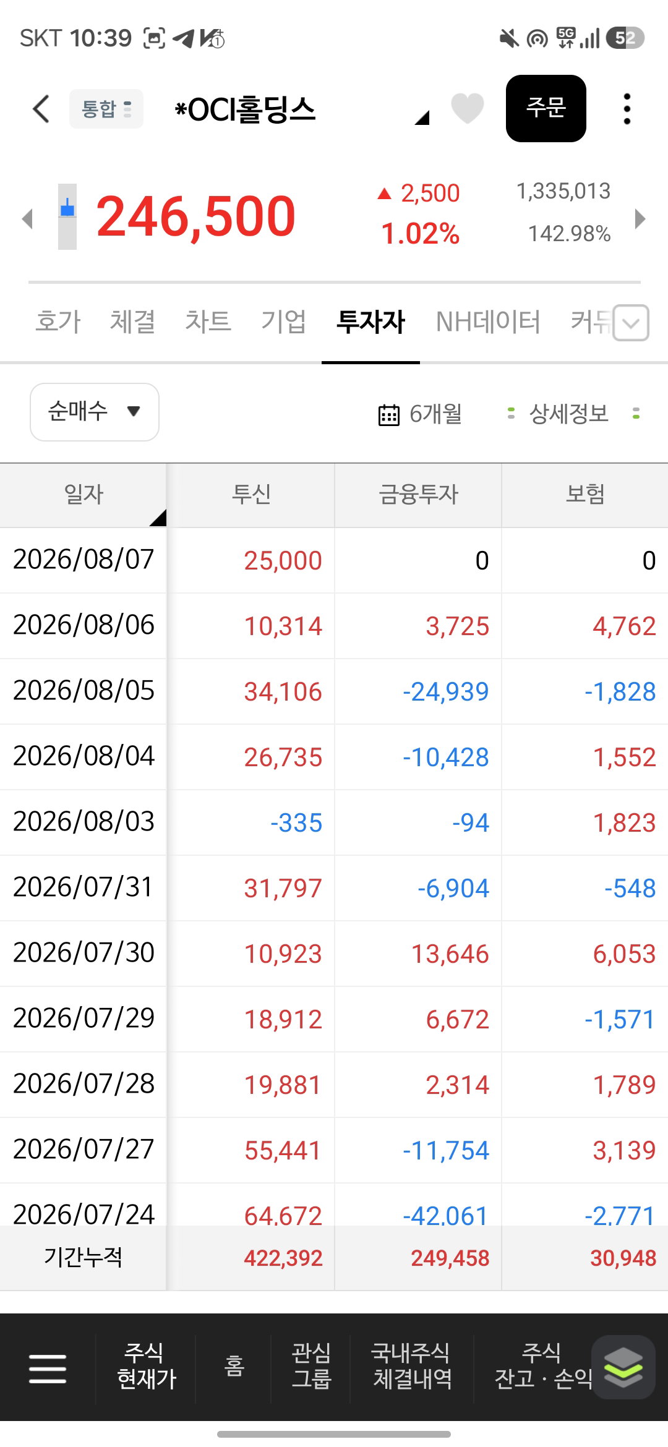Toggle the 상세정보 detail view
668x1447 pixels.
click(x=569, y=413)
